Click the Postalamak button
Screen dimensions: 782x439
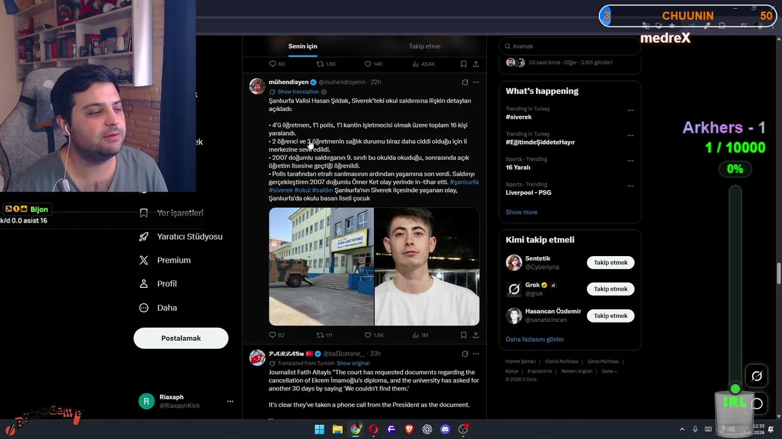click(x=181, y=338)
